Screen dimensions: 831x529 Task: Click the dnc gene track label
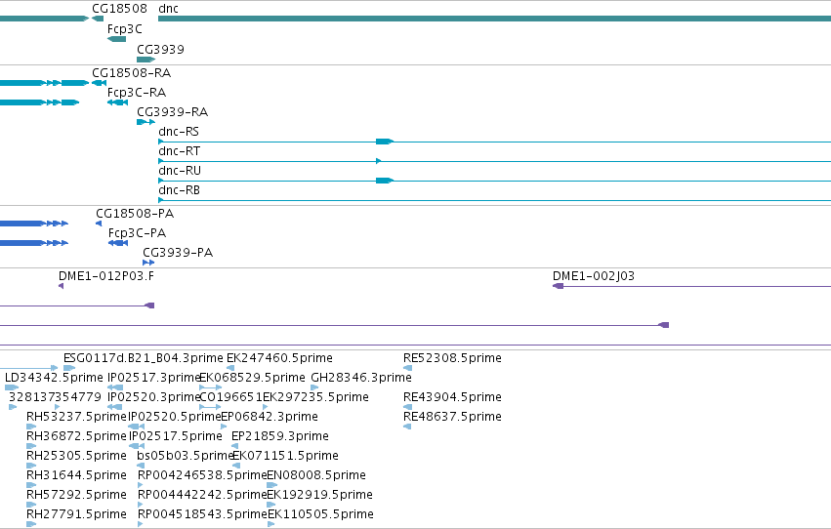pos(168,9)
